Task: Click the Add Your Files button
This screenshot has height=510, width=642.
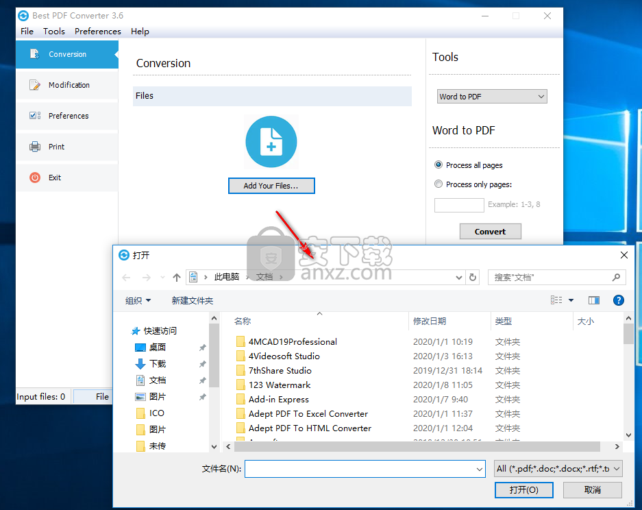Action: point(271,186)
